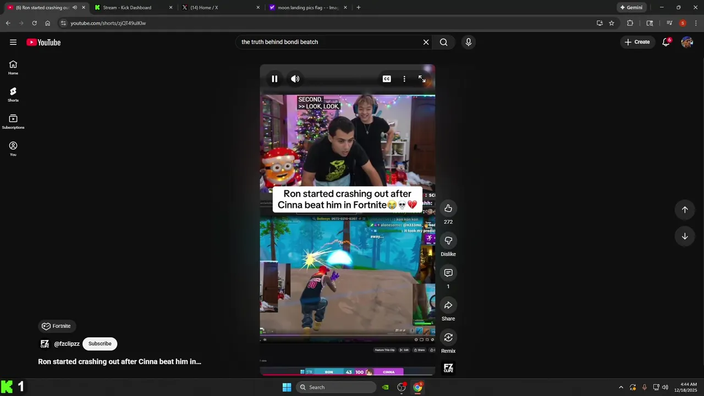704x396 pixels.
Task: Clear the YouTube search text
Action: [426, 42]
